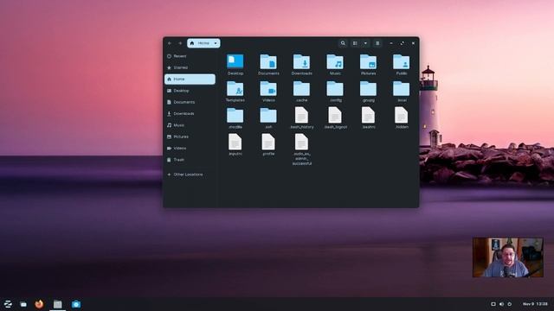This screenshot has width=554, height=311.
Task: Open the Pictures folder icon in file grid
Action: coord(368,61)
